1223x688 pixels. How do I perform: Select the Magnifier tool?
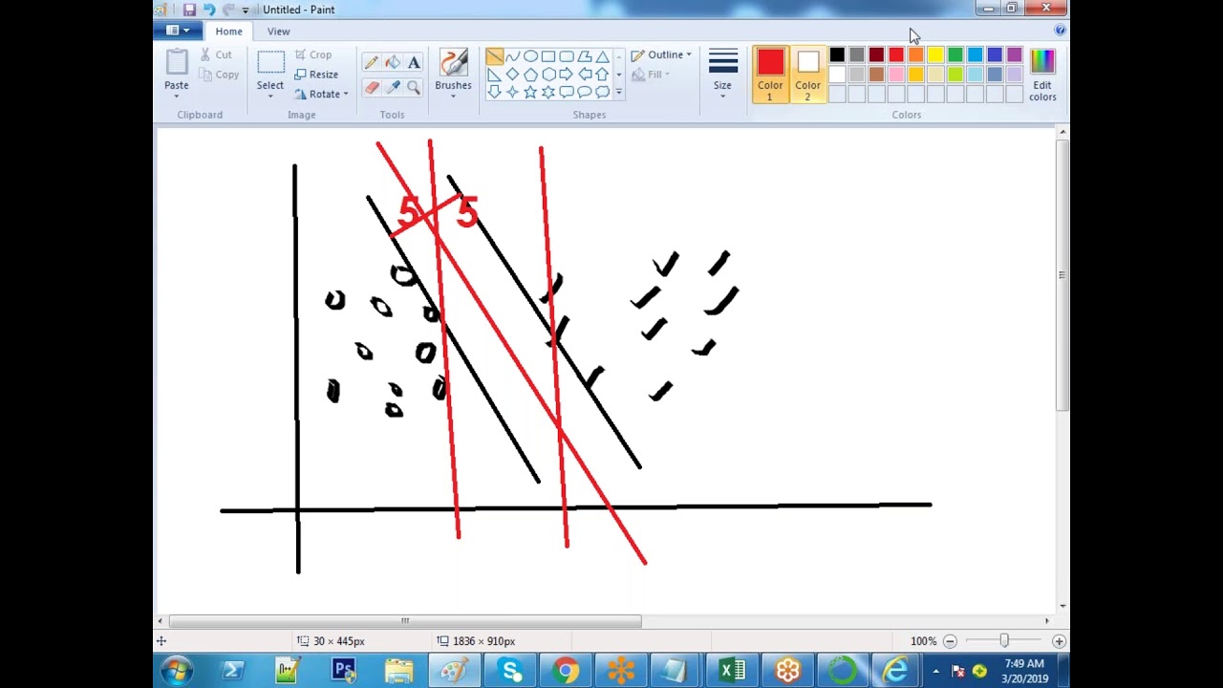pos(414,88)
